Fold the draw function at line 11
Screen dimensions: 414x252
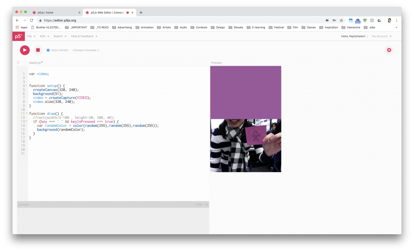coord(26,114)
